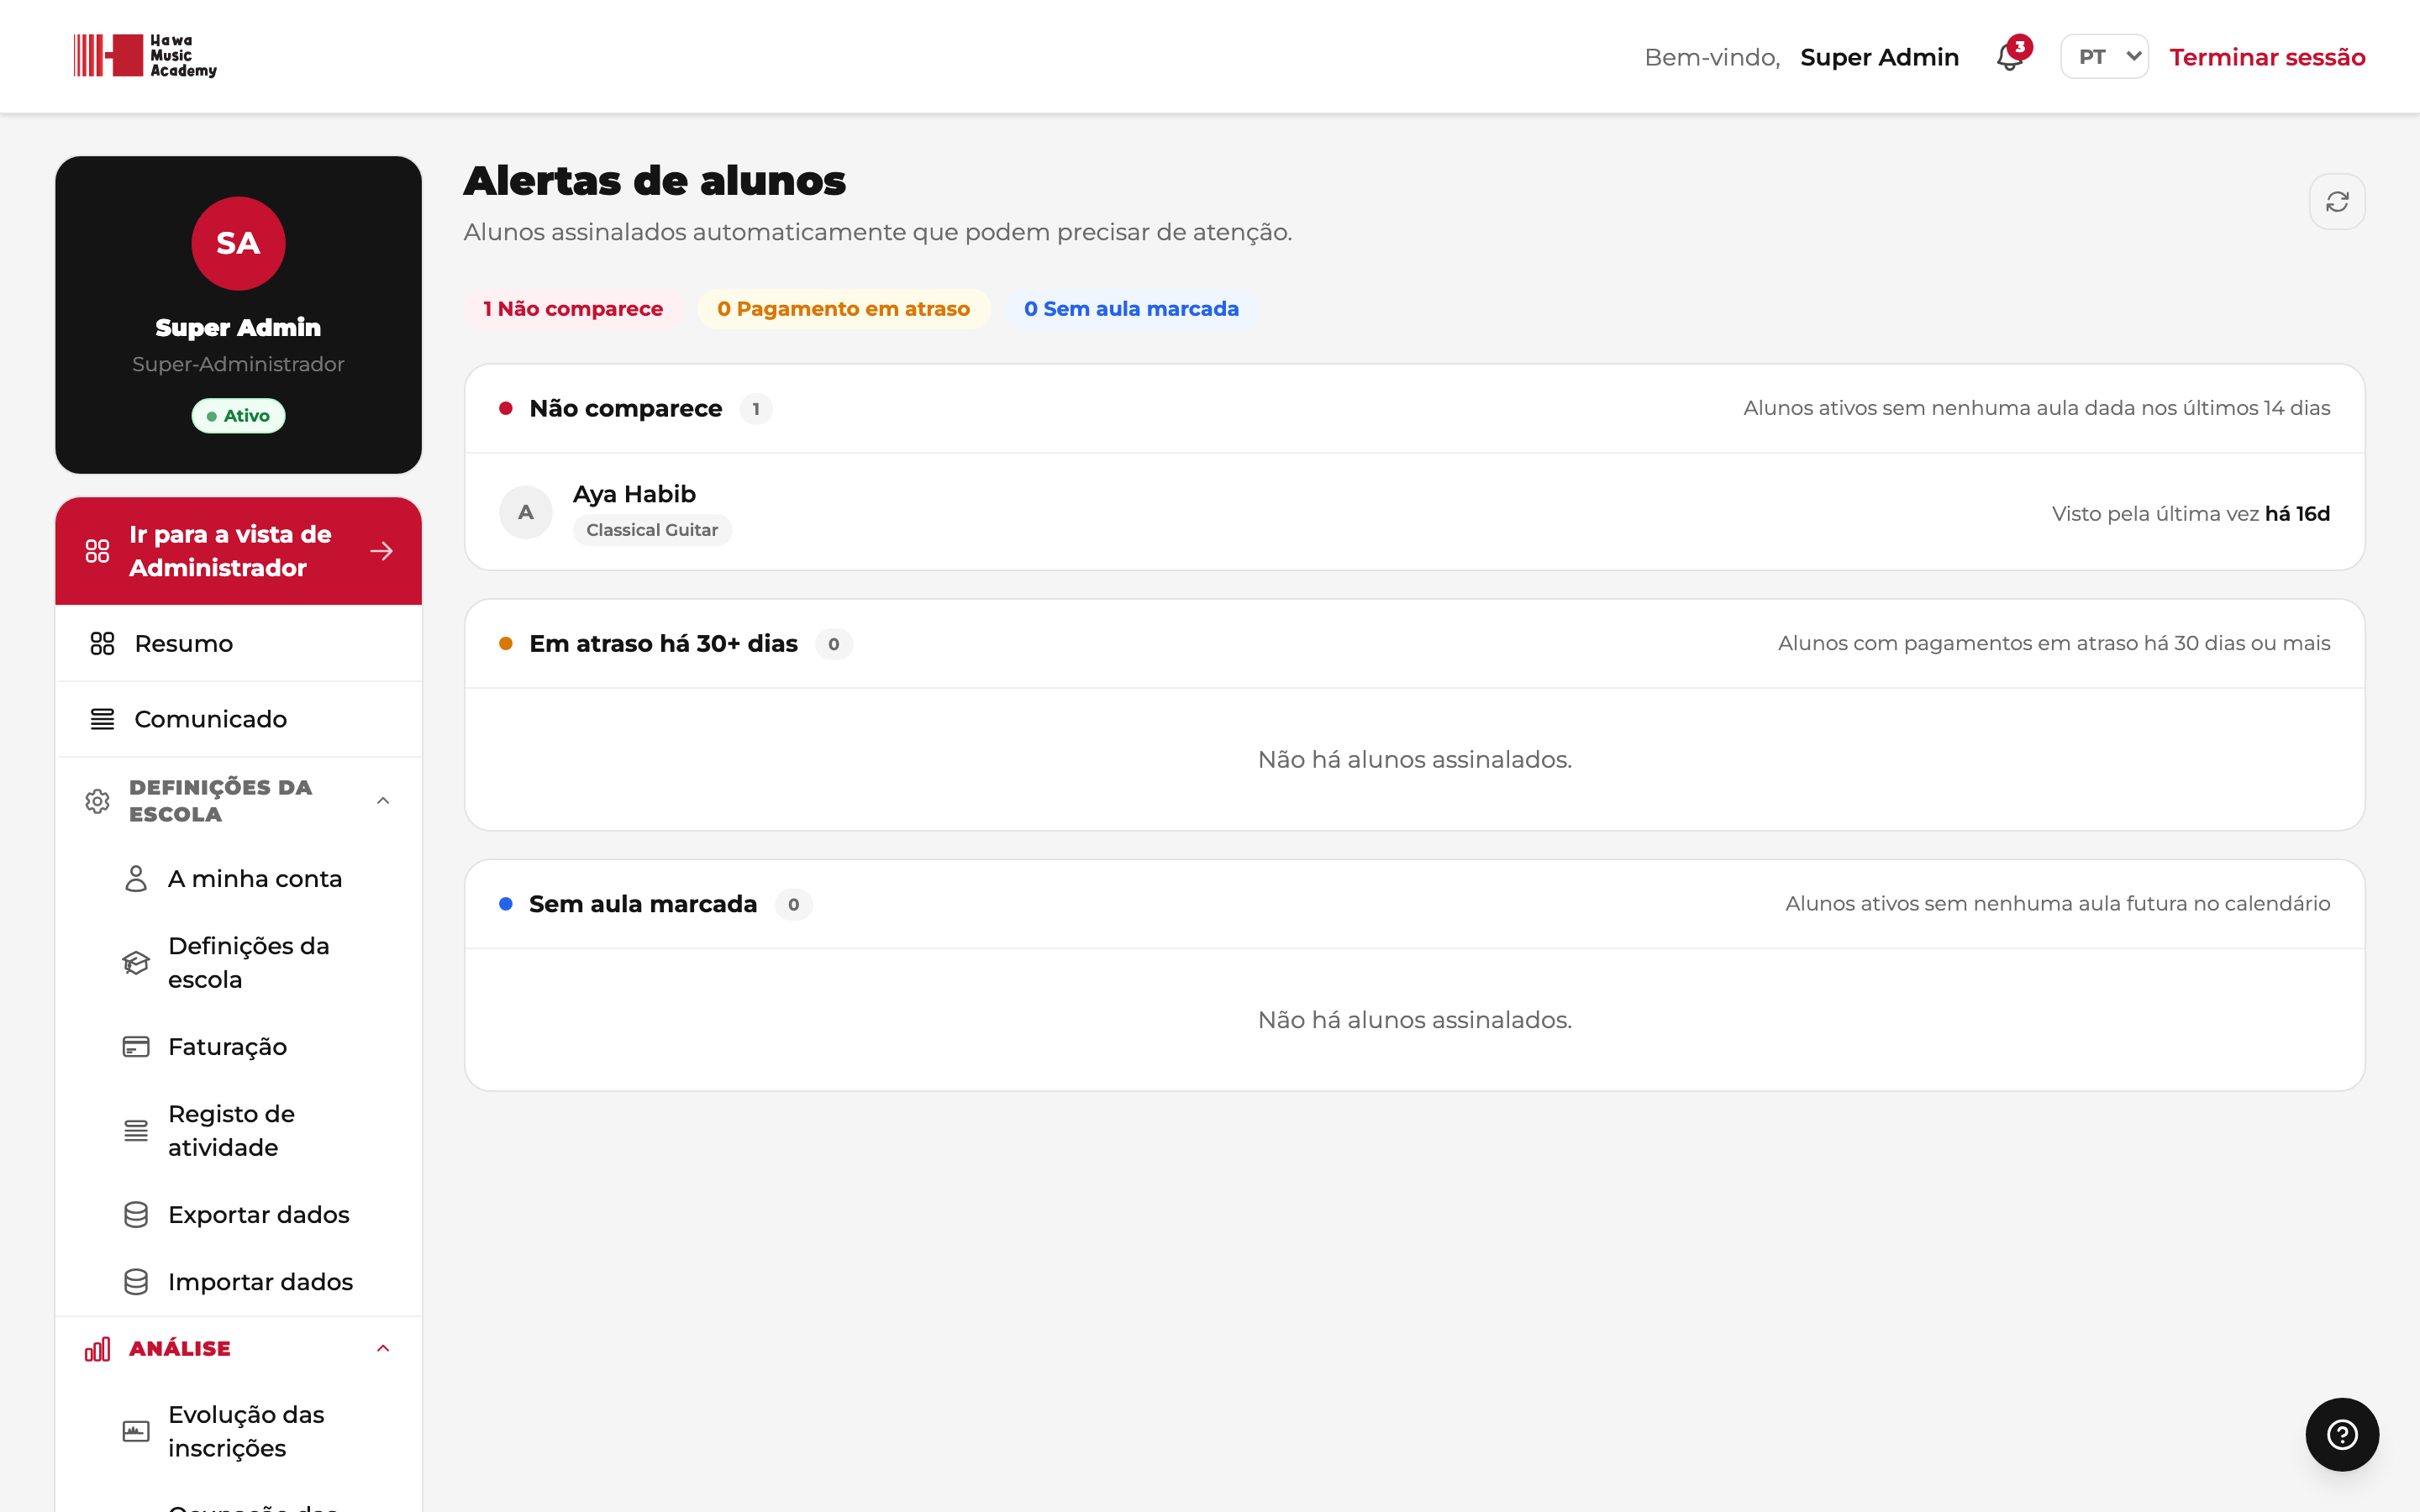Screen dimensions: 2420x1512
Task: Click the arrow icon on Administrador view button
Action: click(x=381, y=551)
